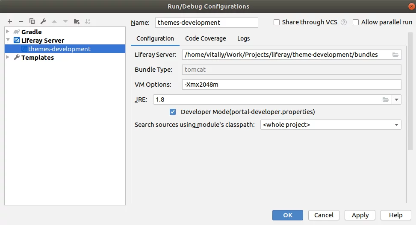Select the Templates tree label

click(x=38, y=58)
